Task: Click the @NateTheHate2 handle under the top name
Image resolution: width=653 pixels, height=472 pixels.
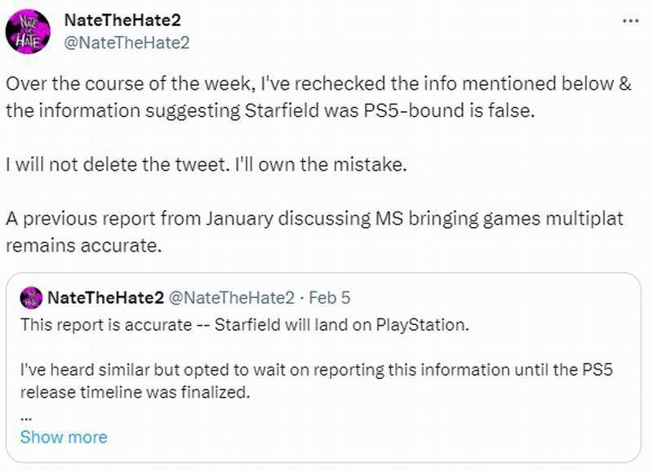Action: (x=127, y=42)
